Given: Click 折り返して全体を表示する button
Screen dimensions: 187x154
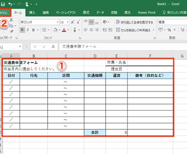Looking at the screenshot, I should click(135, 22).
